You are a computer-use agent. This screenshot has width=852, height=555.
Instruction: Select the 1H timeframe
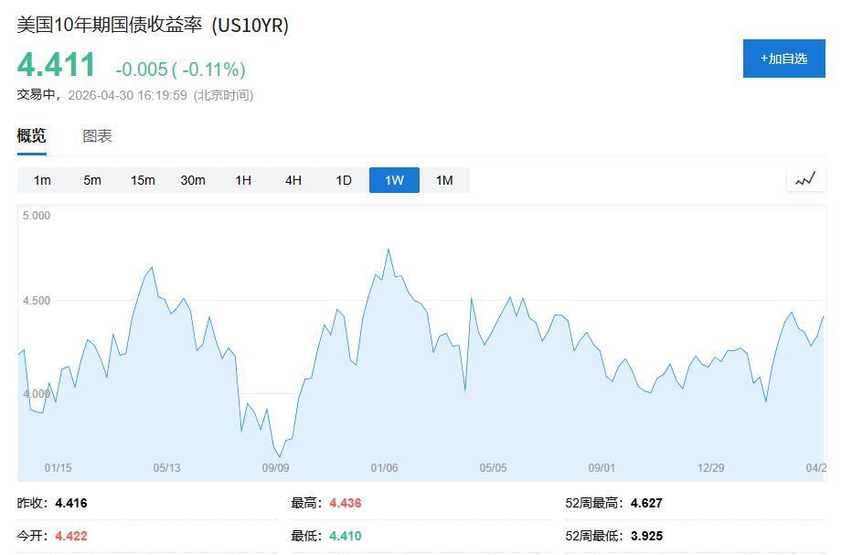243,180
